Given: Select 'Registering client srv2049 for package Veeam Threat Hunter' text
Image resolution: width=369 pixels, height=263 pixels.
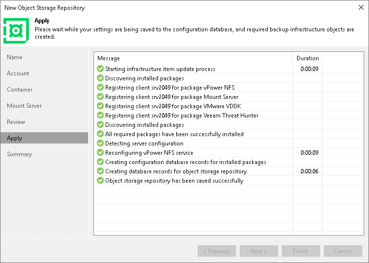Looking at the screenshot, I should coord(182,116).
